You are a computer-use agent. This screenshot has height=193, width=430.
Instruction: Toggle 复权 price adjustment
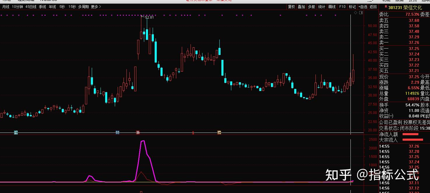(x=291, y=7)
